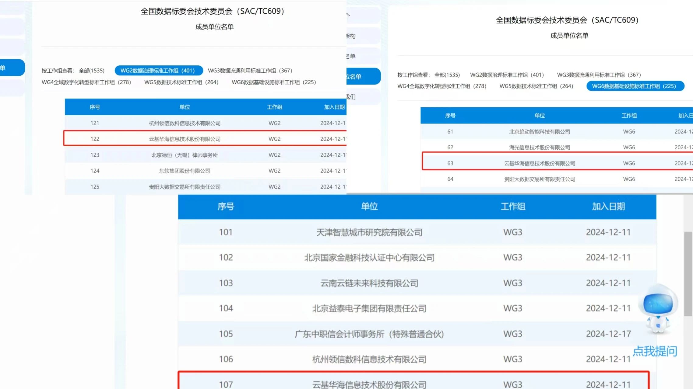This screenshot has width=693, height=389.
Task: Click 东软集团股份有限公司 row
Action: click(206, 171)
